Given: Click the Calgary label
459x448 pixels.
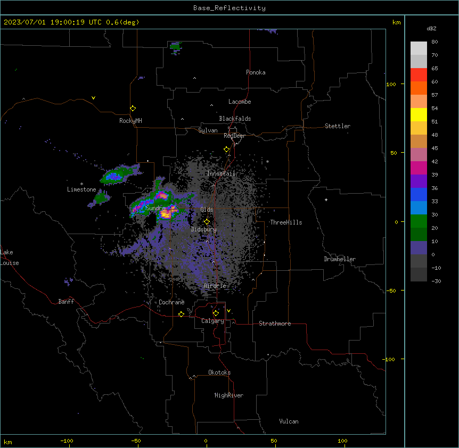Looking at the screenshot, I should (212, 321).
